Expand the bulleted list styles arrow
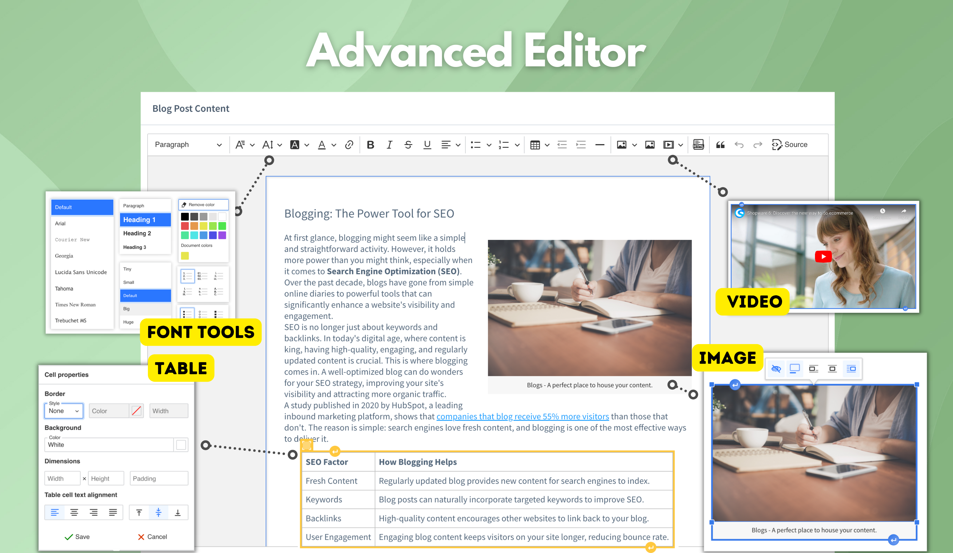 488,145
